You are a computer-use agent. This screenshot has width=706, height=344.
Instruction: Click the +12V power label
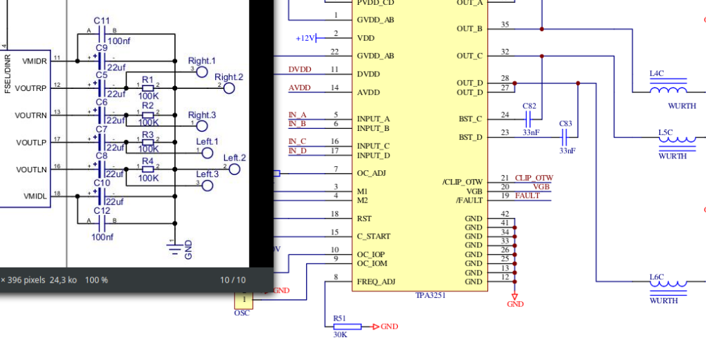click(x=304, y=37)
